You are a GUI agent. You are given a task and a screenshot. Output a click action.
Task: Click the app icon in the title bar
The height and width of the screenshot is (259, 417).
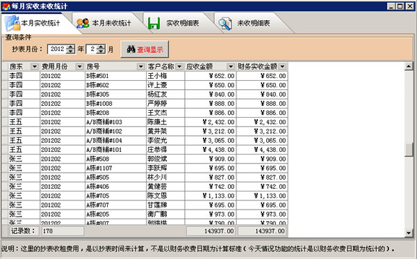[x=6, y=6]
